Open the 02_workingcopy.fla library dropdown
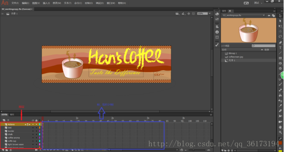The image size is (284, 152). tap(244, 16)
